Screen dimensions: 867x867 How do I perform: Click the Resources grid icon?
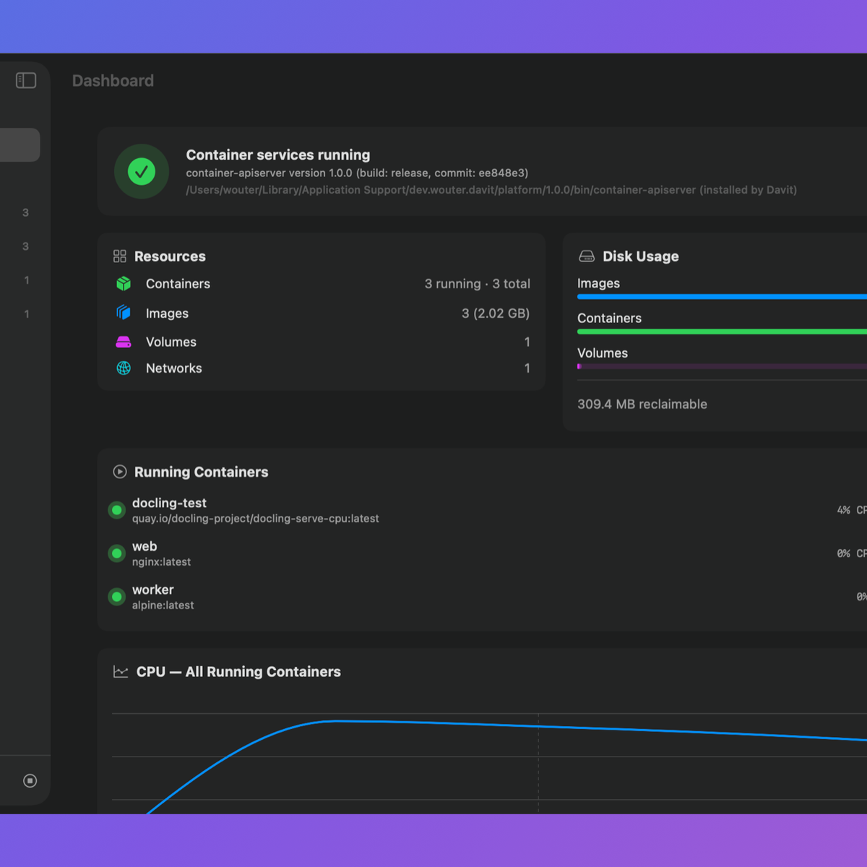pyautogui.click(x=120, y=256)
